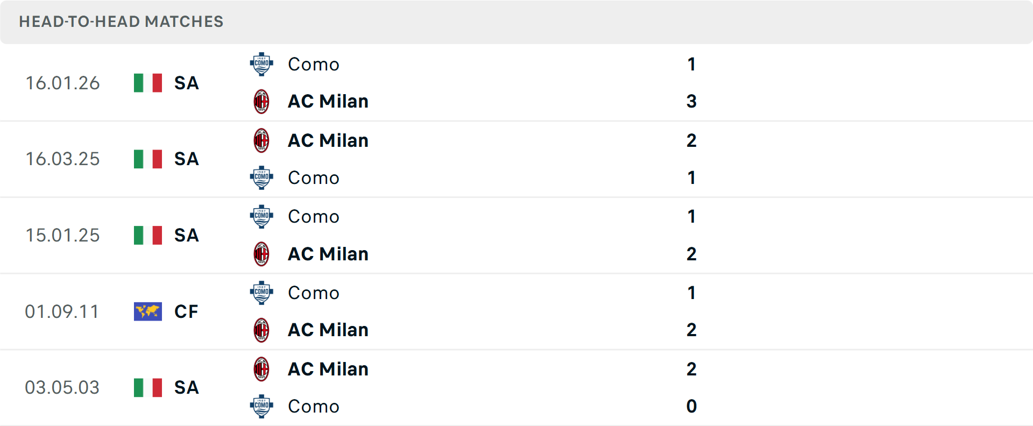This screenshot has width=1033, height=426.
Task: Click the Italian flag next to the 16.01.26 date
Action: pyautogui.click(x=147, y=83)
